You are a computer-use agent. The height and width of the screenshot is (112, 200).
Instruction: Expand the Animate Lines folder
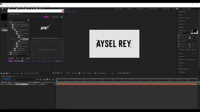tap(13, 49)
